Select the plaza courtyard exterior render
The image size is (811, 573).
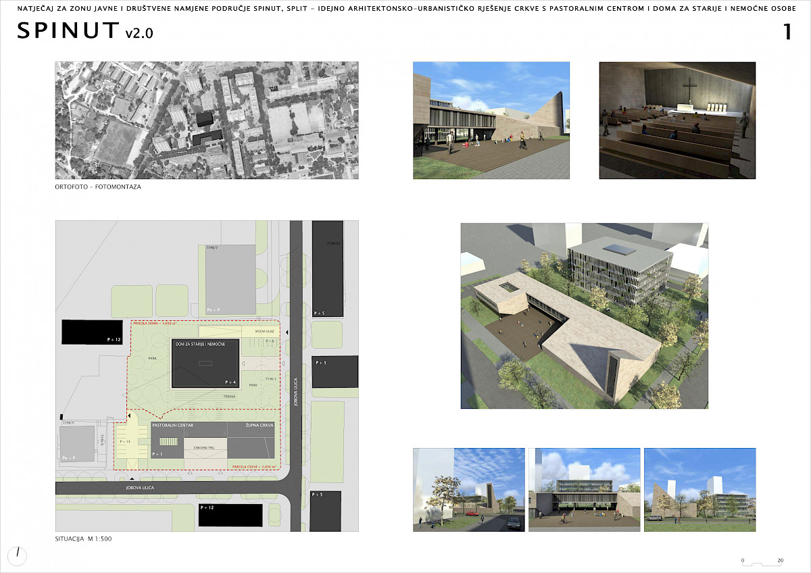[x=491, y=120]
